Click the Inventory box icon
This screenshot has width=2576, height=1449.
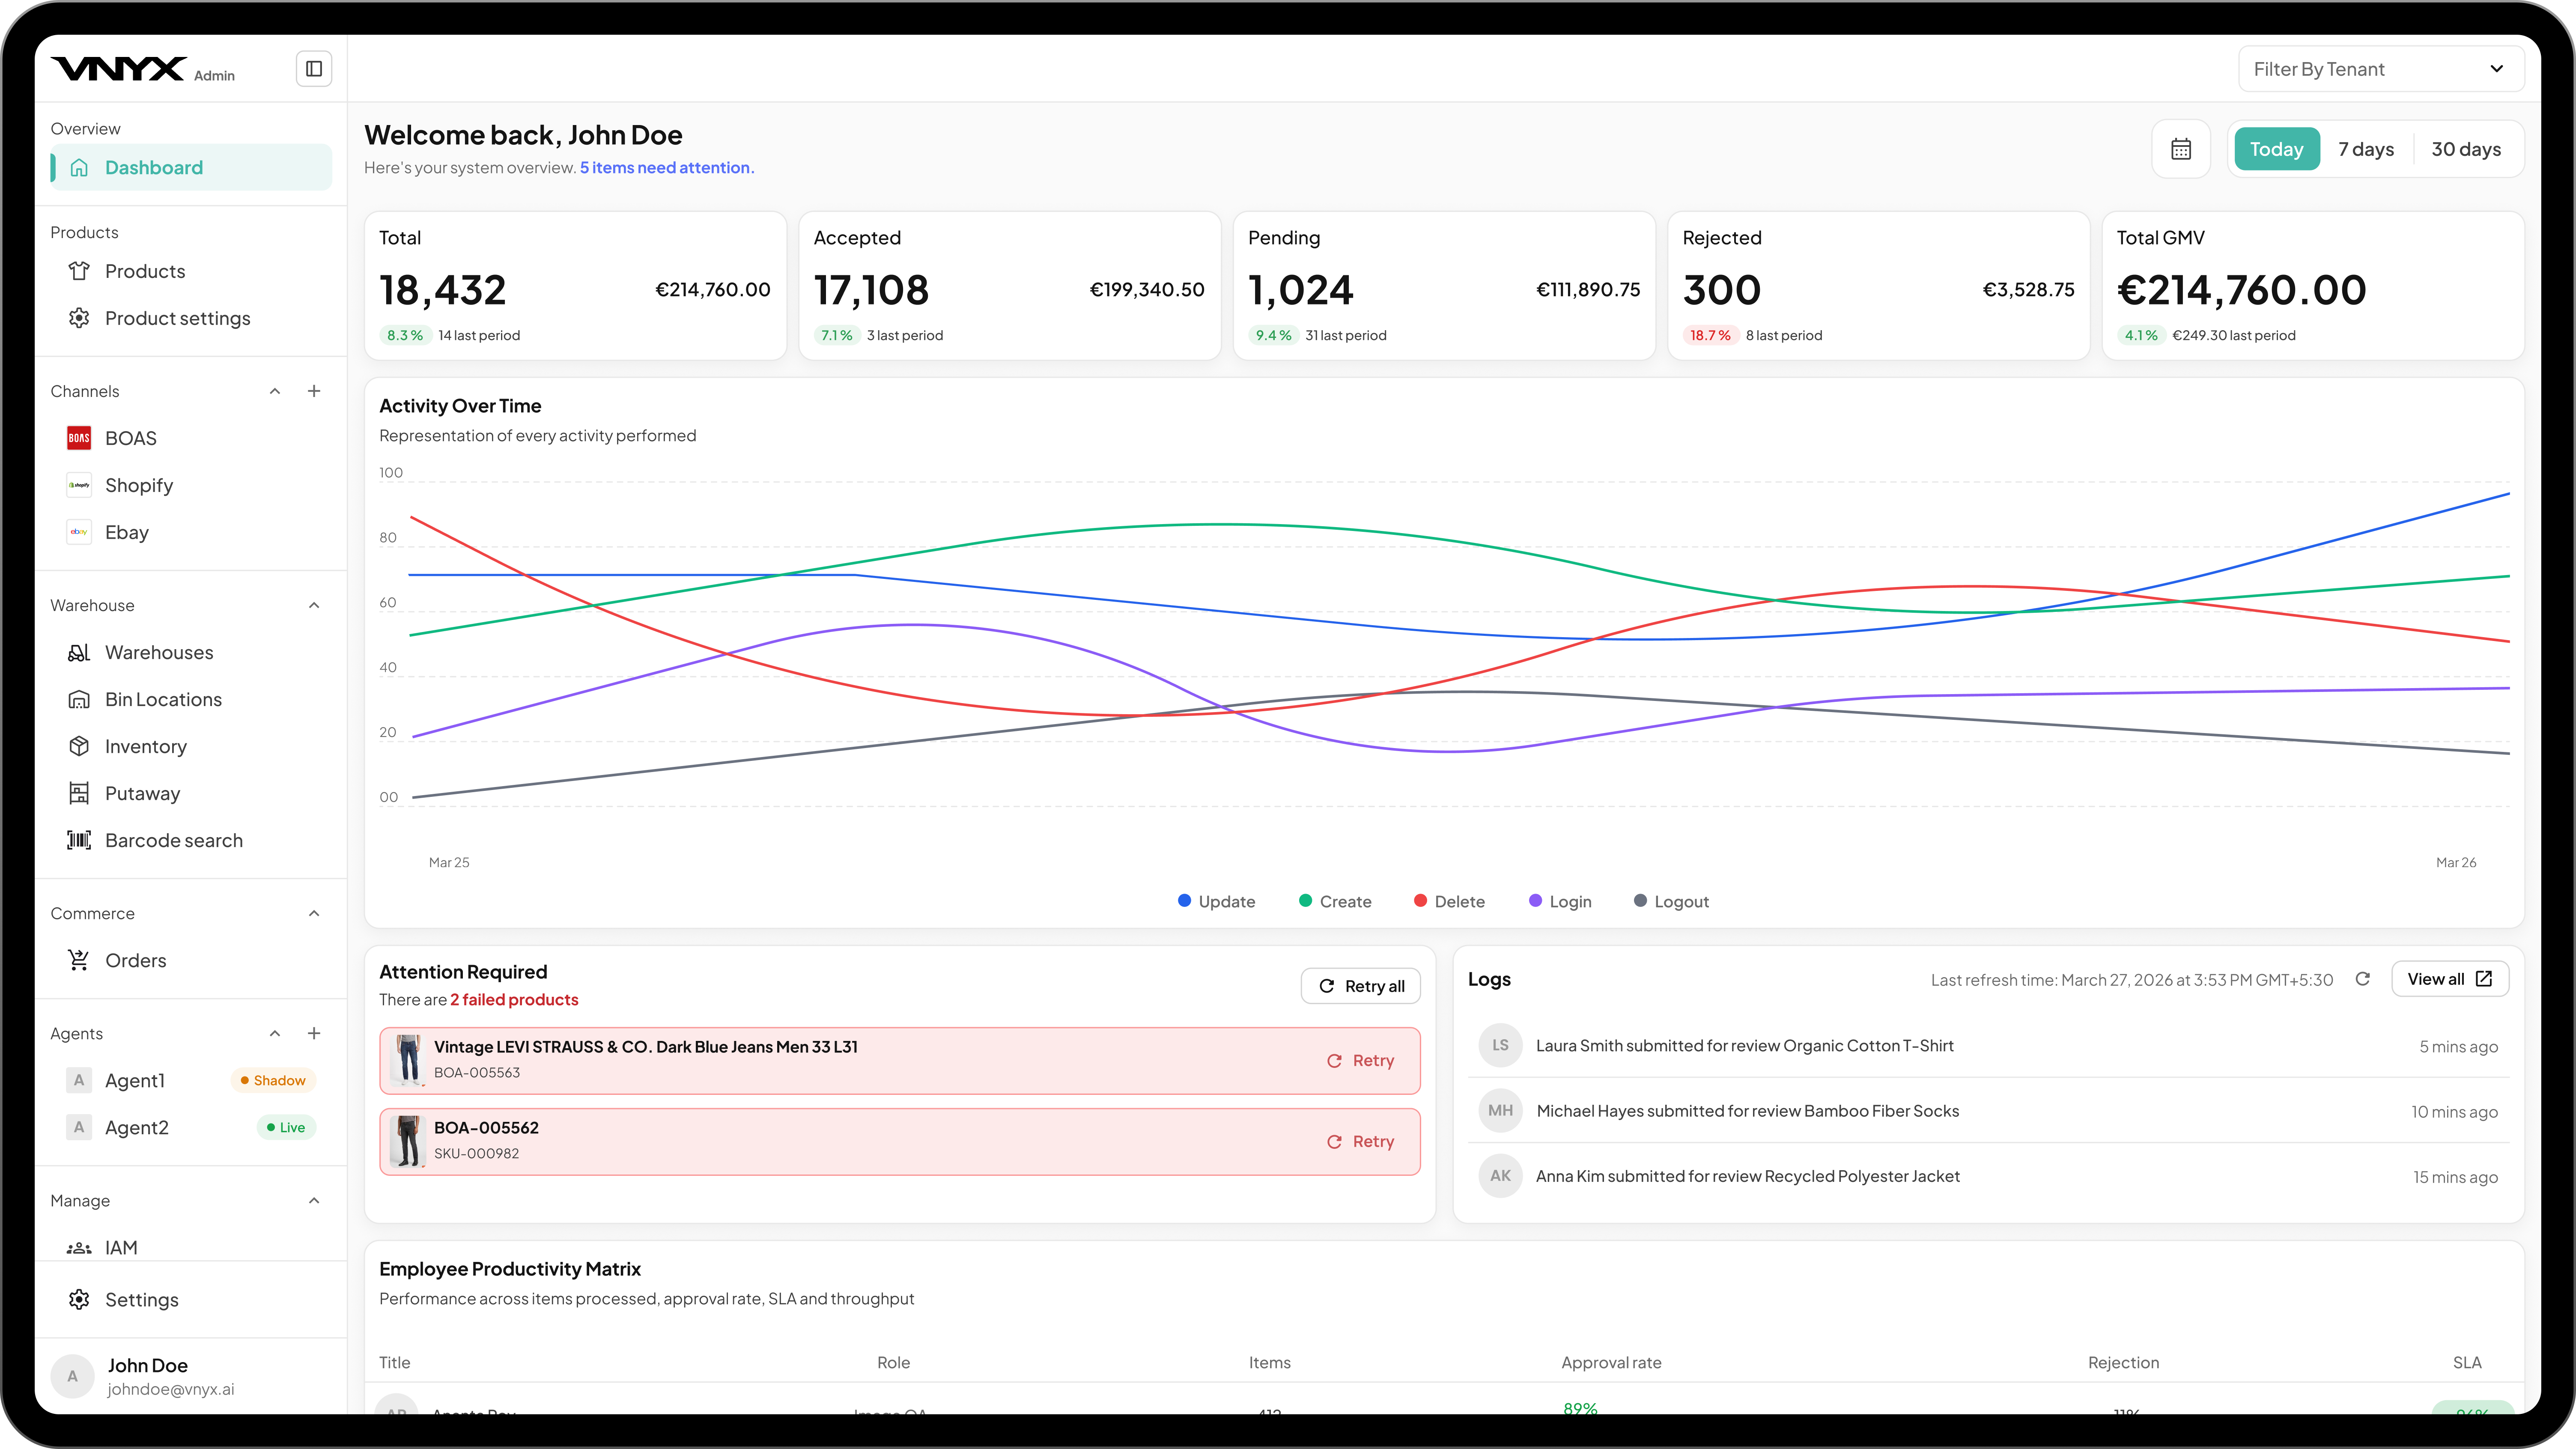coord(79,746)
